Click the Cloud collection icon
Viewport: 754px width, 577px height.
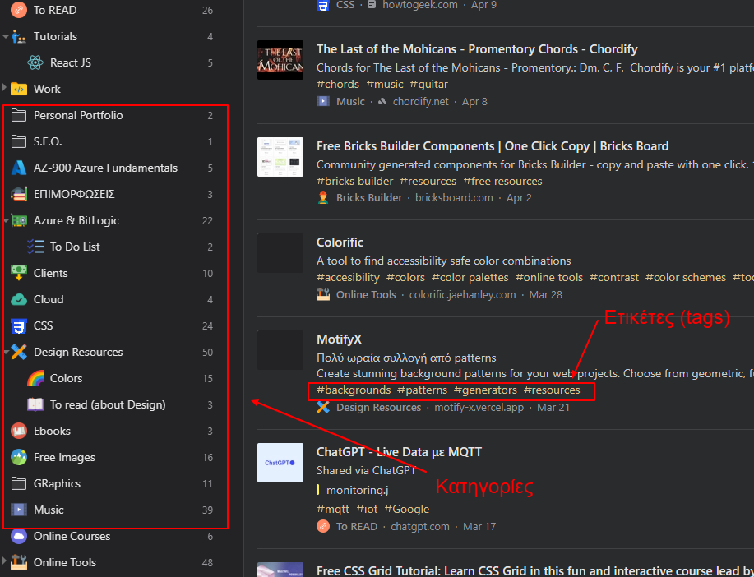coord(19,299)
